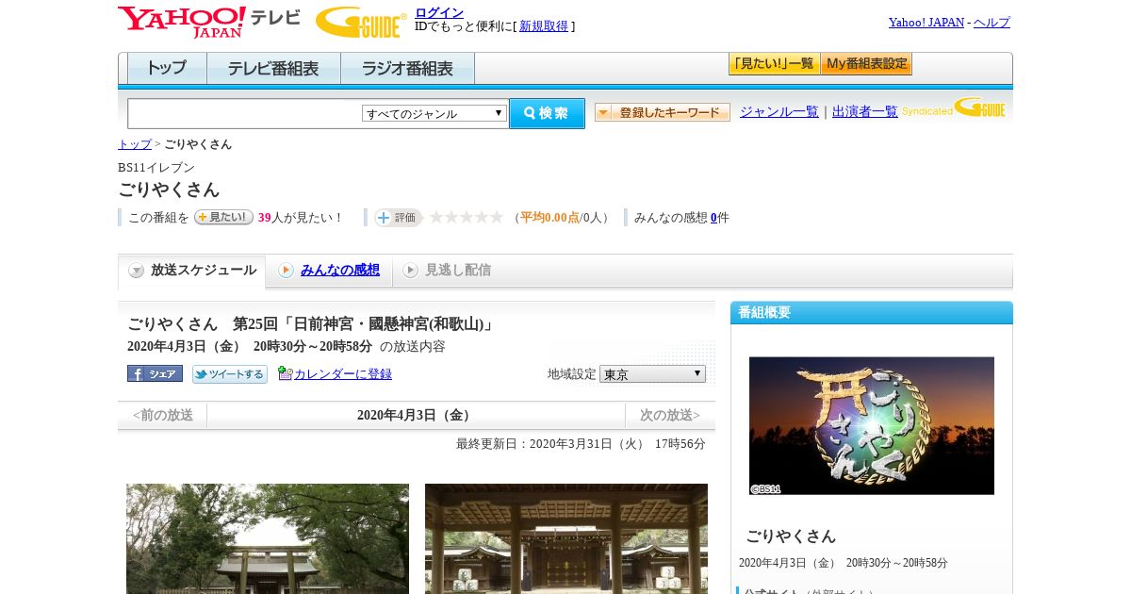Image resolution: width=1131 pixels, height=594 pixels.
Task: Click the 番組概要 panel header
Action: point(872,313)
